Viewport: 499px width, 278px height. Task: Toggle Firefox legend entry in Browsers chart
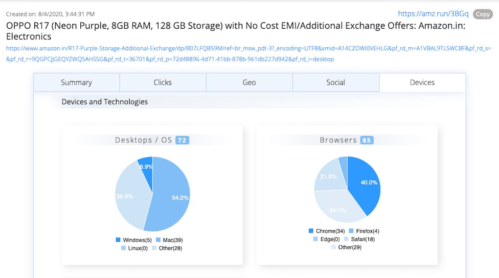[x=364, y=231]
